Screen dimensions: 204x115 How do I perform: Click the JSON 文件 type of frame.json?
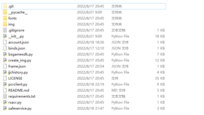[120, 66]
